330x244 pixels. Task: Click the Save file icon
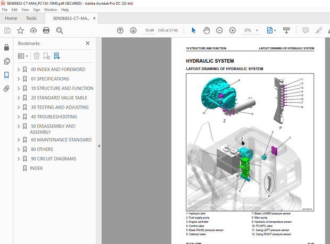point(7,30)
